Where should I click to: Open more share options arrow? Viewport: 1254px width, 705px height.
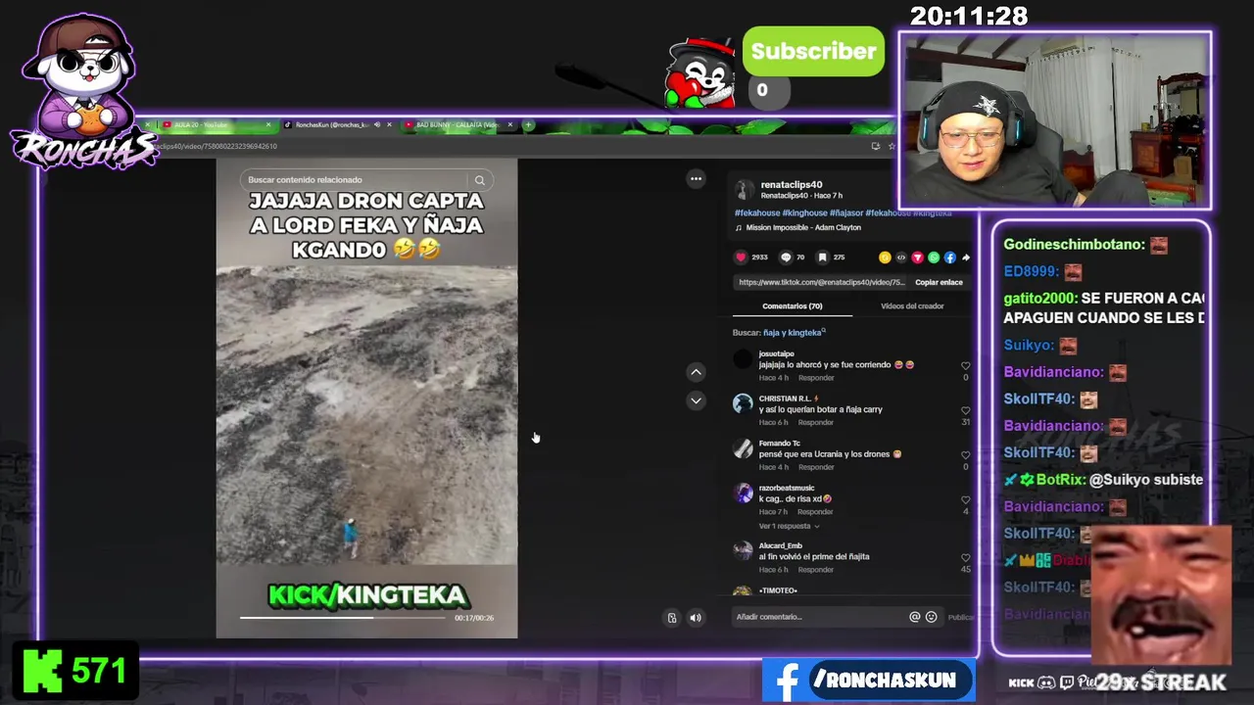tap(965, 258)
